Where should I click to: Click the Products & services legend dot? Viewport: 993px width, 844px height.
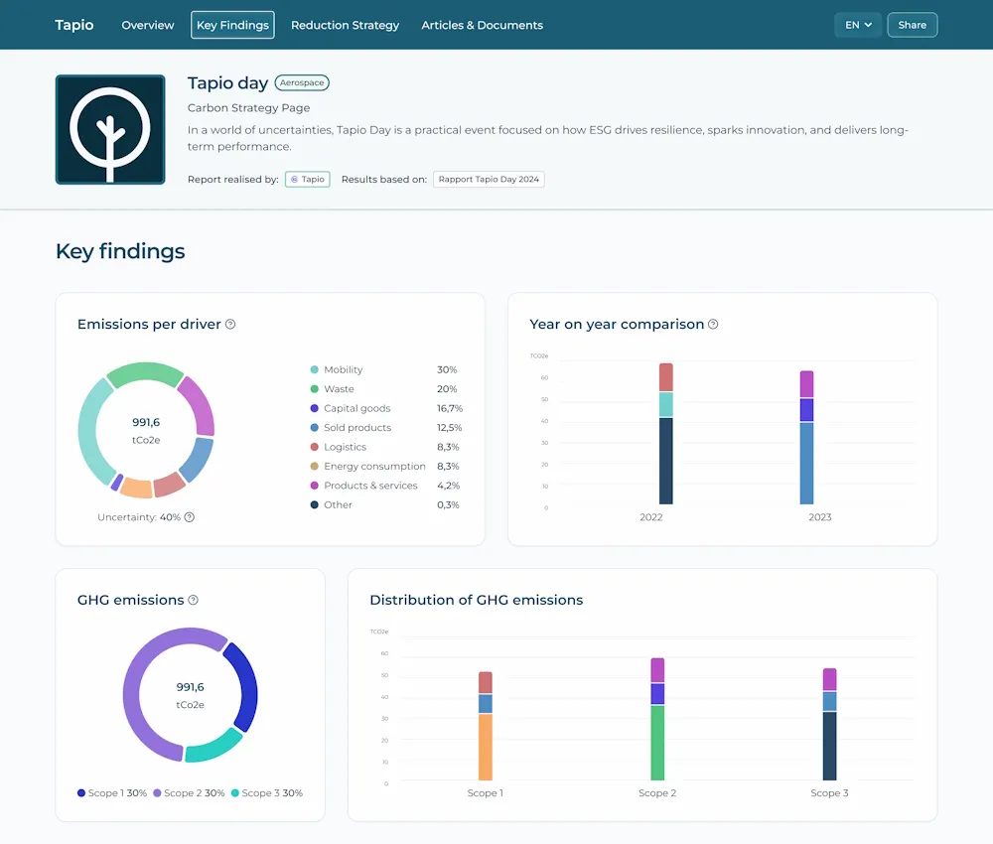[x=314, y=486]
